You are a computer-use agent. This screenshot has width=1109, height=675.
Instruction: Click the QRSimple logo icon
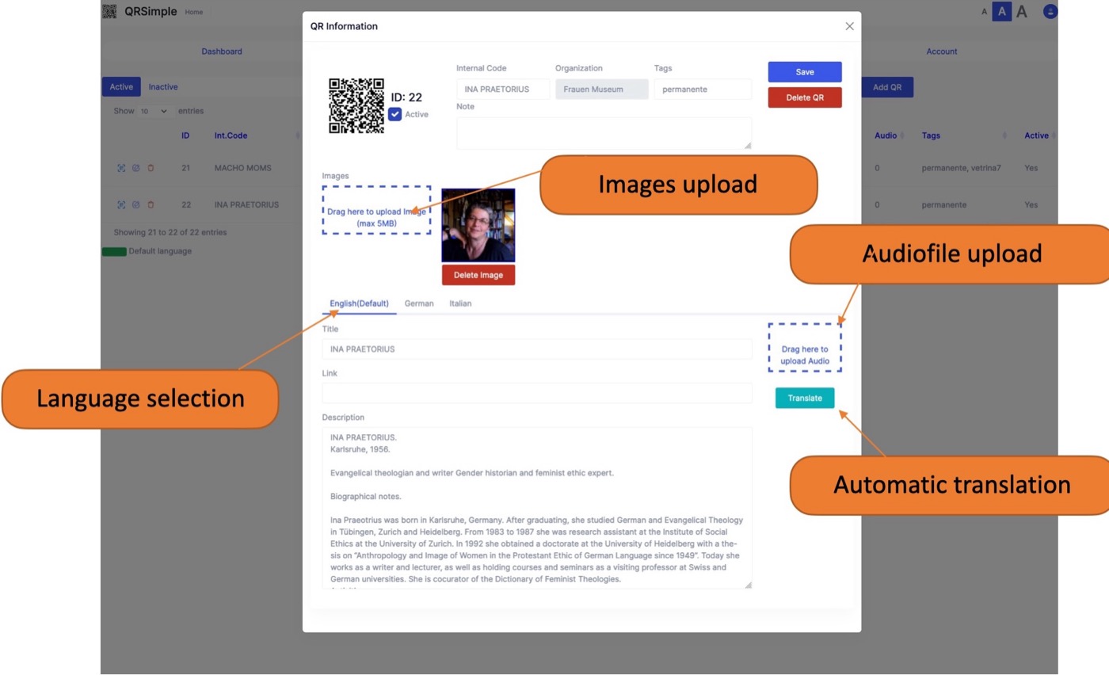pos(109,12)
